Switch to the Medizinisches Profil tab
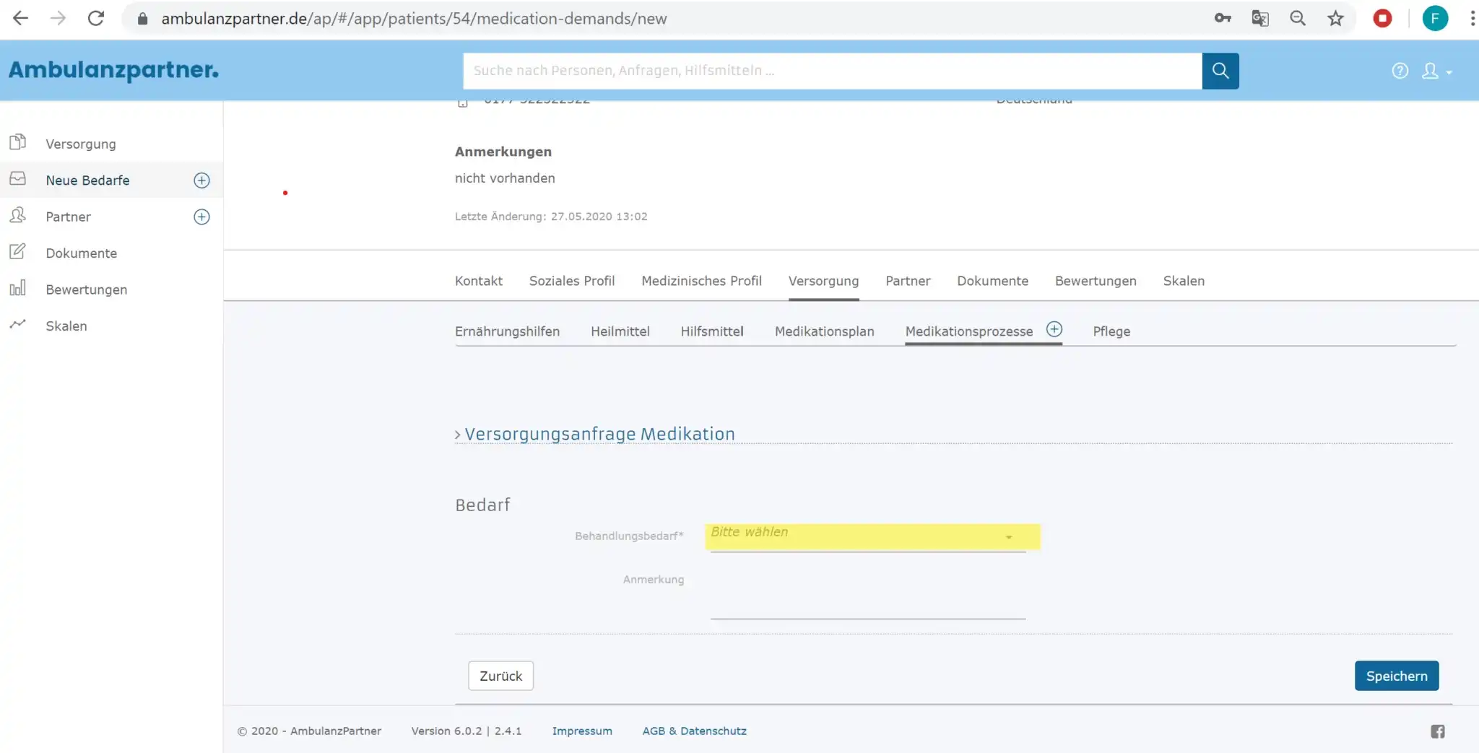1479x753 pixels. (x=701, y=281)
